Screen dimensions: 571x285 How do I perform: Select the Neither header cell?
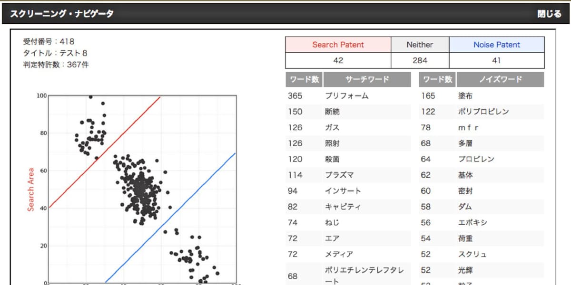pos(420,45)
